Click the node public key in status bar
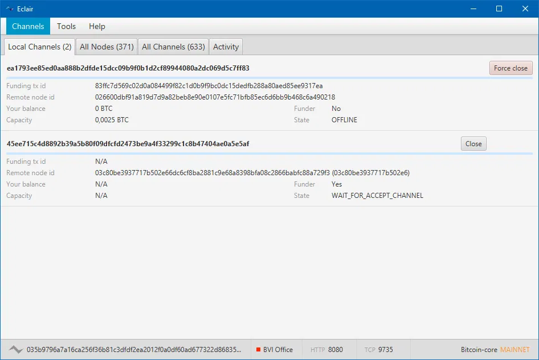The image size is (539, 360). tap(135, 350)
